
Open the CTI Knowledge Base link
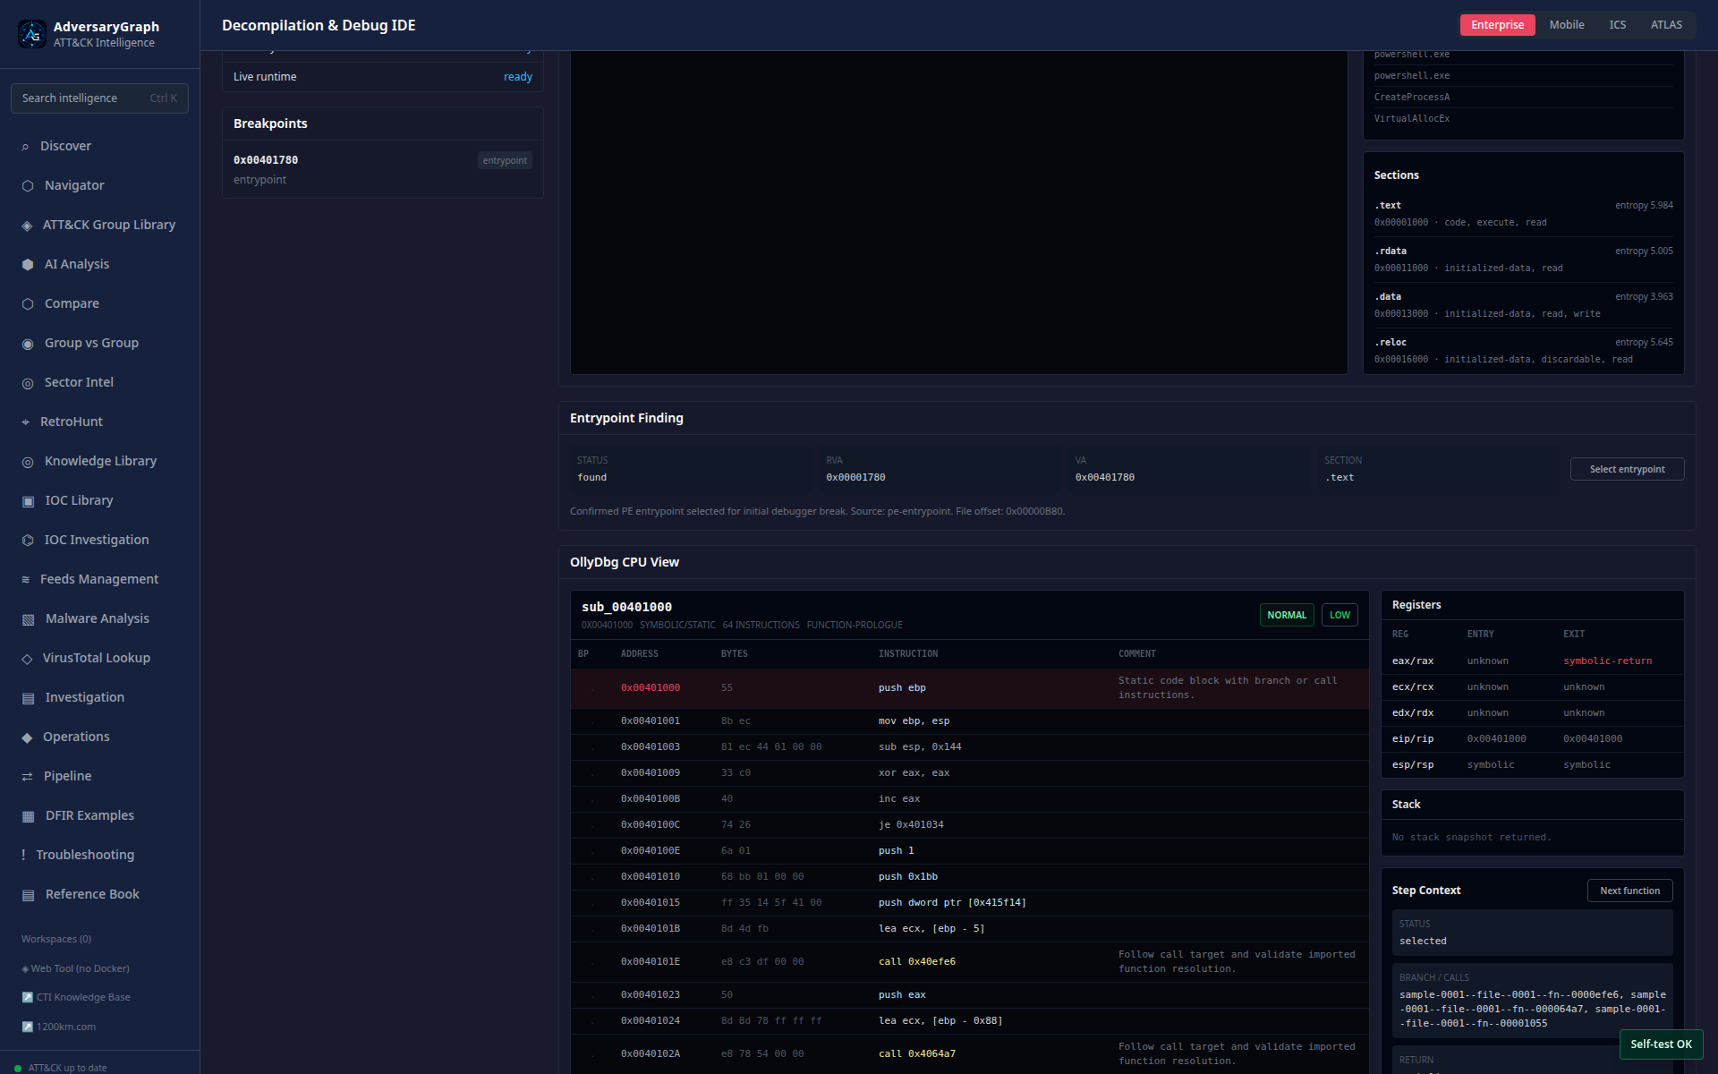tap(76, 997)
